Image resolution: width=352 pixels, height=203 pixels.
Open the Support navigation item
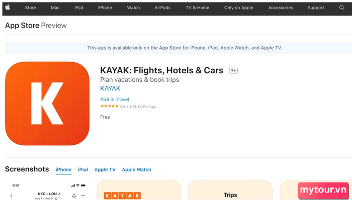[316, 8]
